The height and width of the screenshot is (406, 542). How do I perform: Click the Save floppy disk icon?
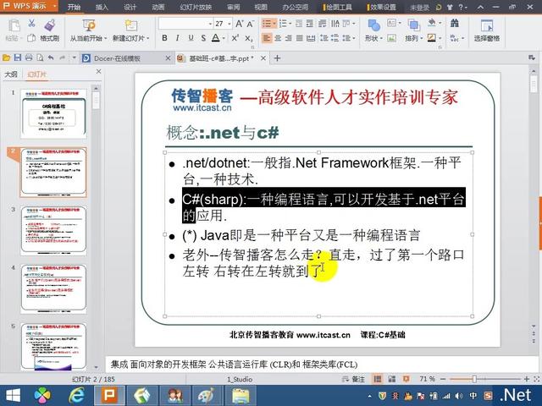tap(18, 58)
